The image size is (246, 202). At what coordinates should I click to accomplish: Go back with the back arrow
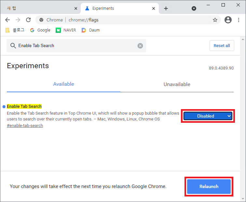7,20
